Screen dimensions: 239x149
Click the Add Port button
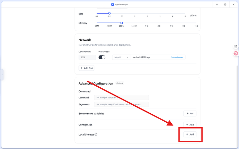click(x=87, y=68)
